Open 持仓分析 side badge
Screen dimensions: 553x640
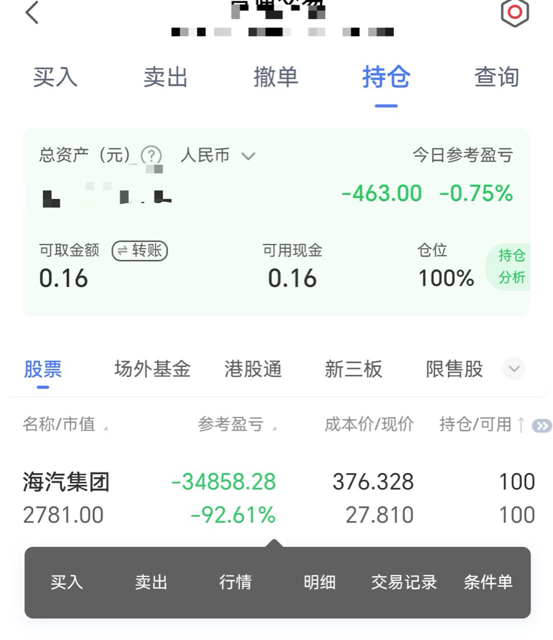[509, 266]
